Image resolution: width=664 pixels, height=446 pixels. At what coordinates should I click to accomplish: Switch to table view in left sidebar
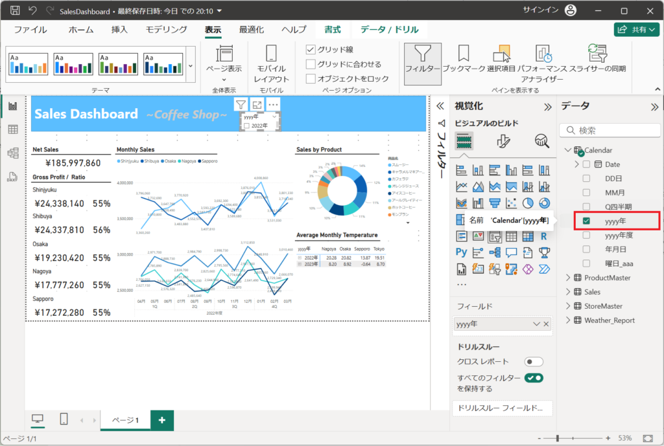[12, 129]
